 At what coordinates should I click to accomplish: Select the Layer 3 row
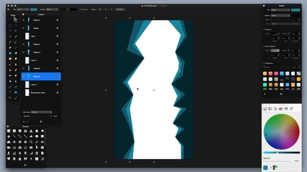(41, 85)
